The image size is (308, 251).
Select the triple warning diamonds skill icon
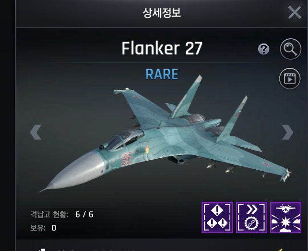tap(217, 218)
